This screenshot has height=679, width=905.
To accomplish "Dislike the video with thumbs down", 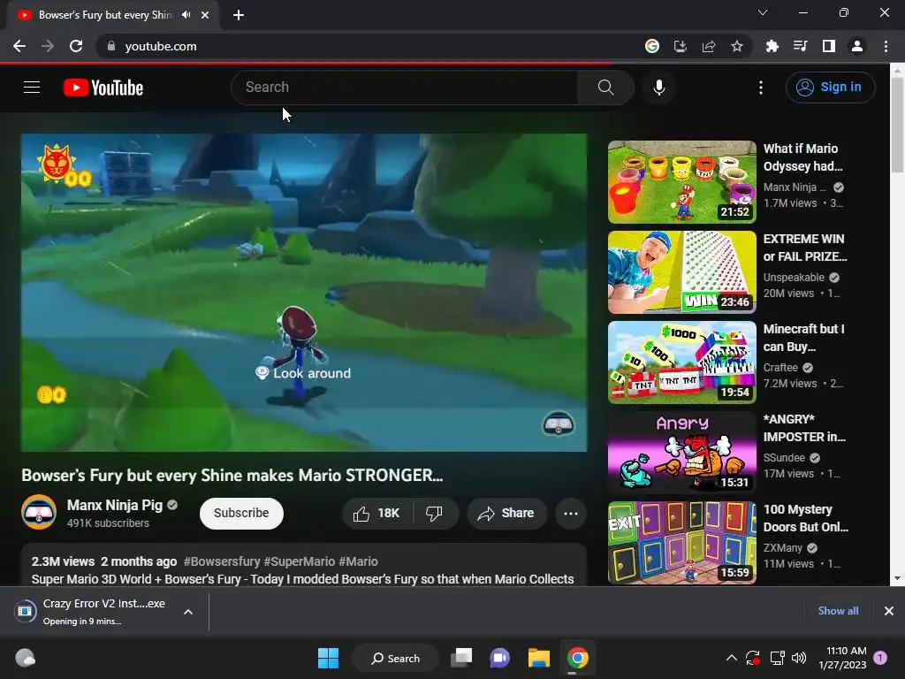I will coord(435,514).
